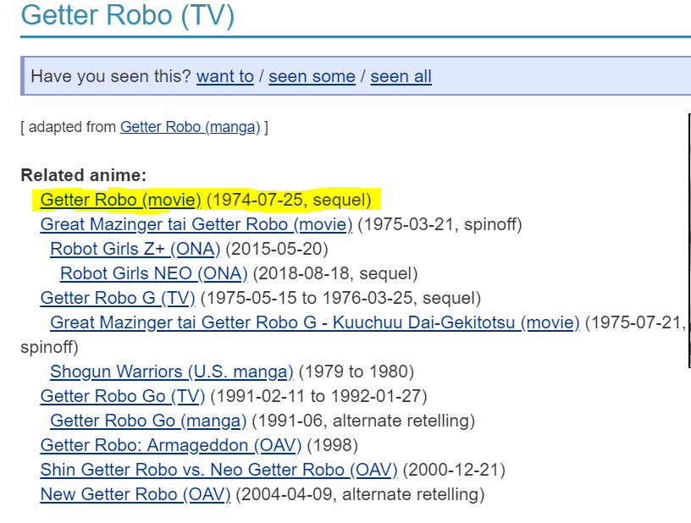Mark the anime as 'want to' see
This screenshot has width=691, height=523.
(x=224, y=76)
